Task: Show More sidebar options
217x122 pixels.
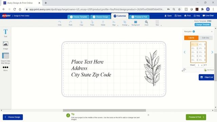Action: (x=5, y=68)
